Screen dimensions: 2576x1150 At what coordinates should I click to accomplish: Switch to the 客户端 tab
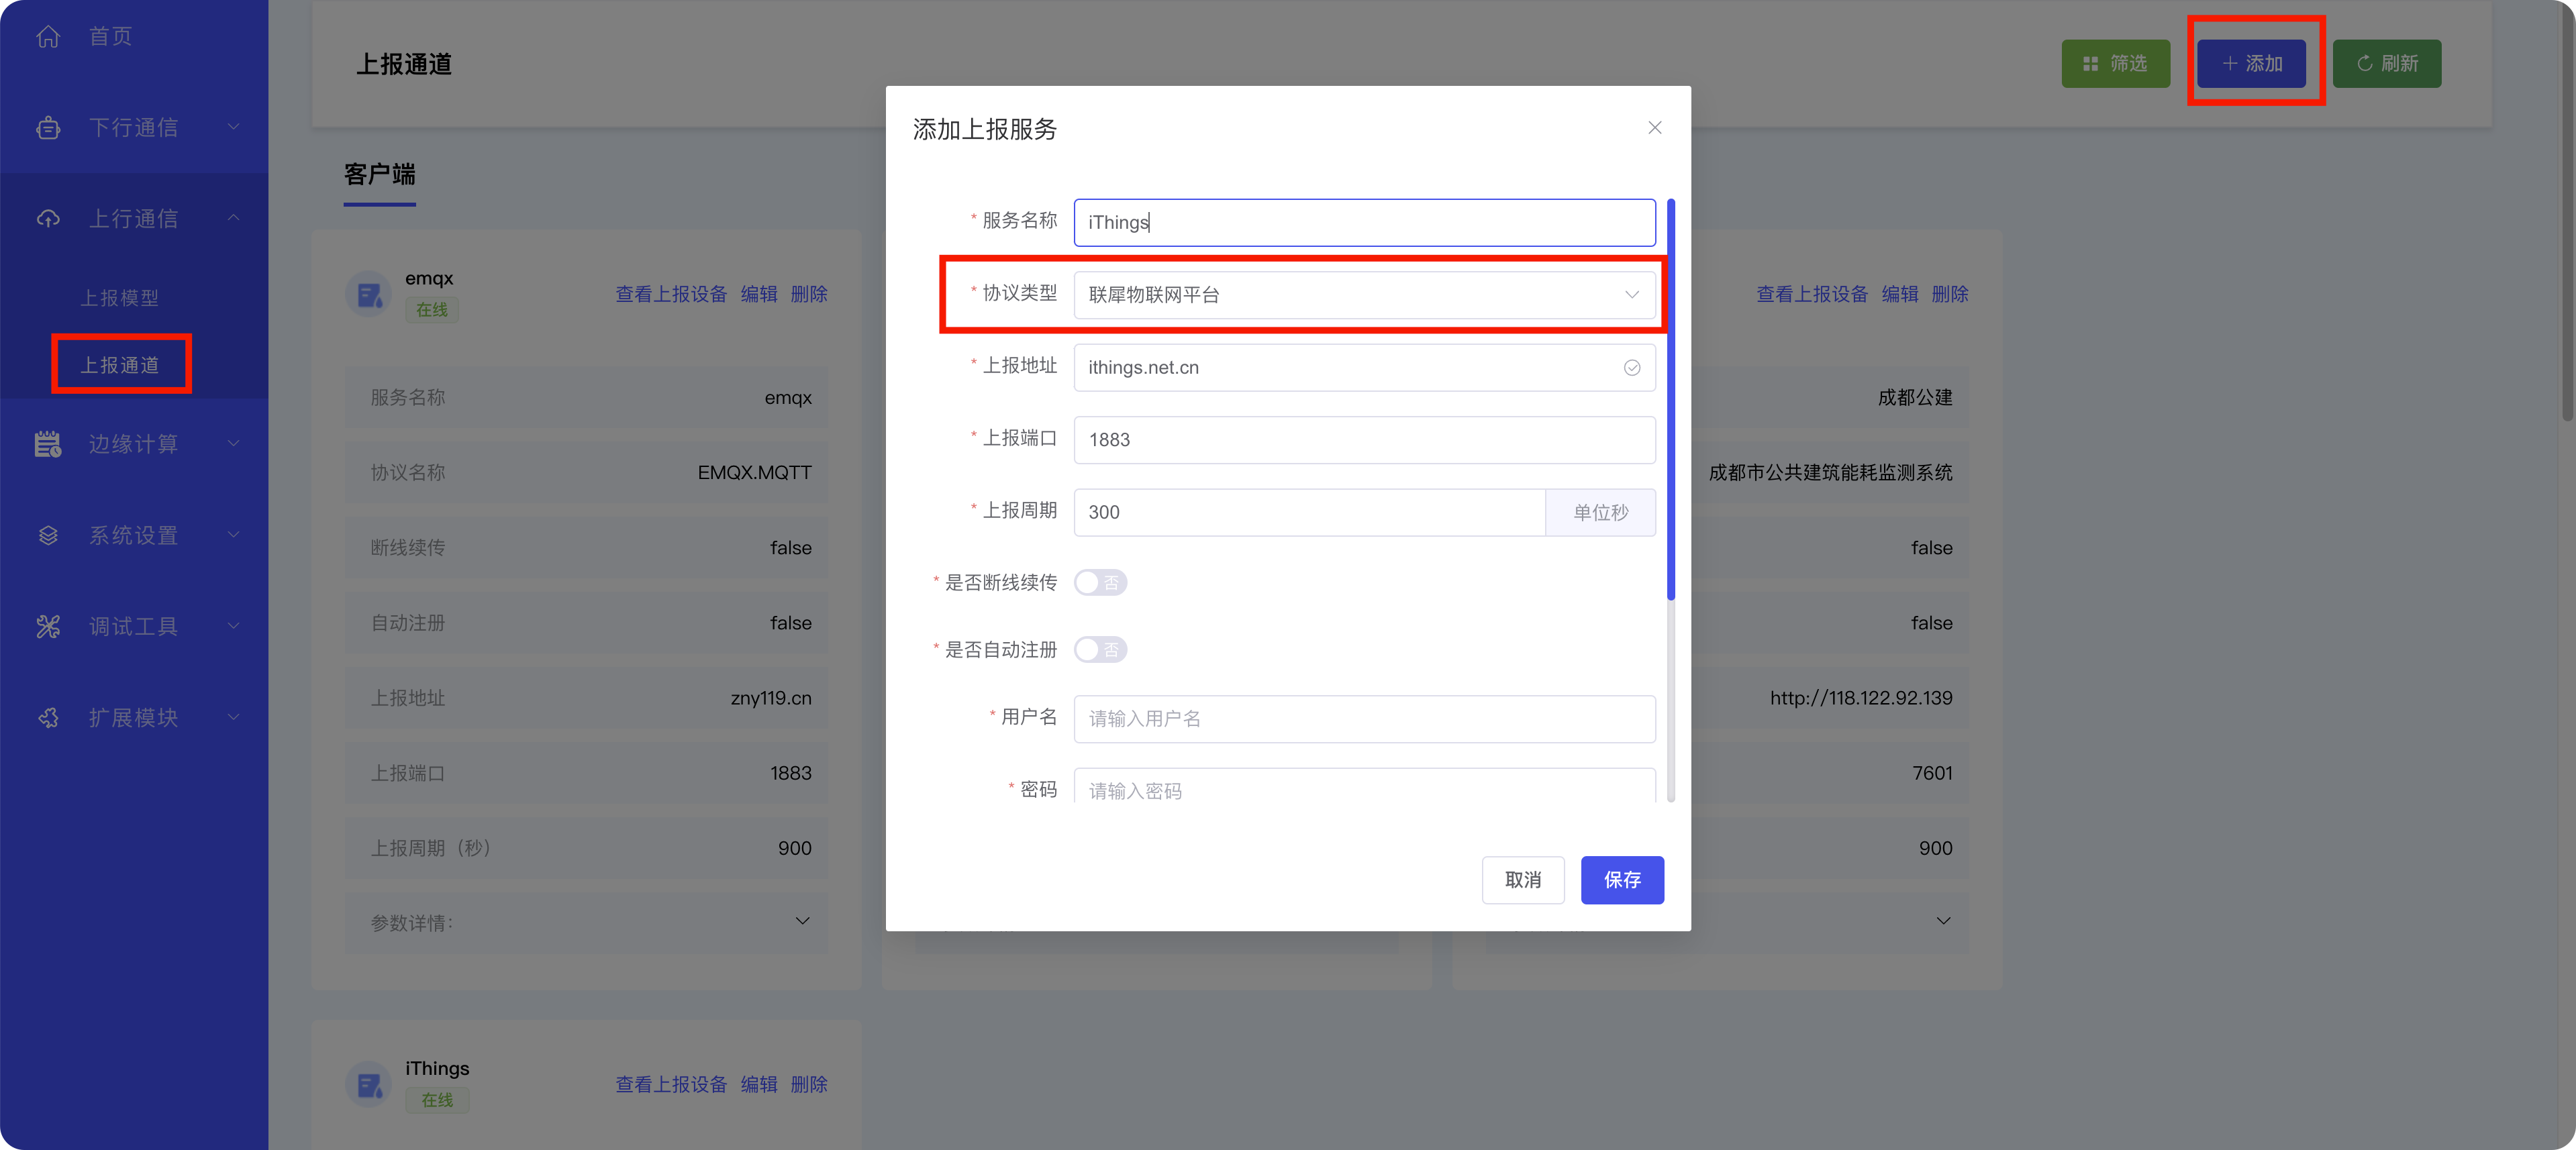(x=379, y=175)
